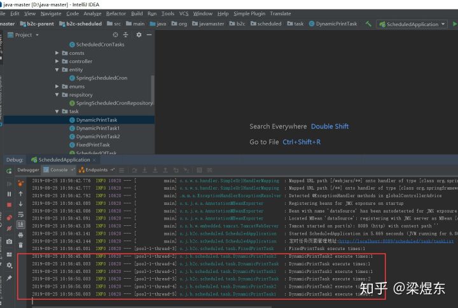Select b2c-scheduled in breadcrumb bar

pos(80,24)
